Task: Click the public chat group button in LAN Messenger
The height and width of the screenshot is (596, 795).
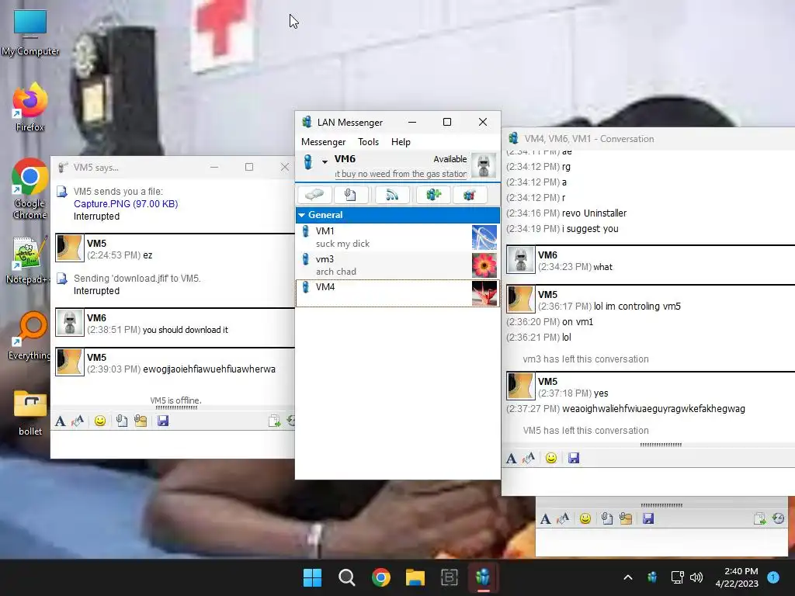Action: pos(470,195)
